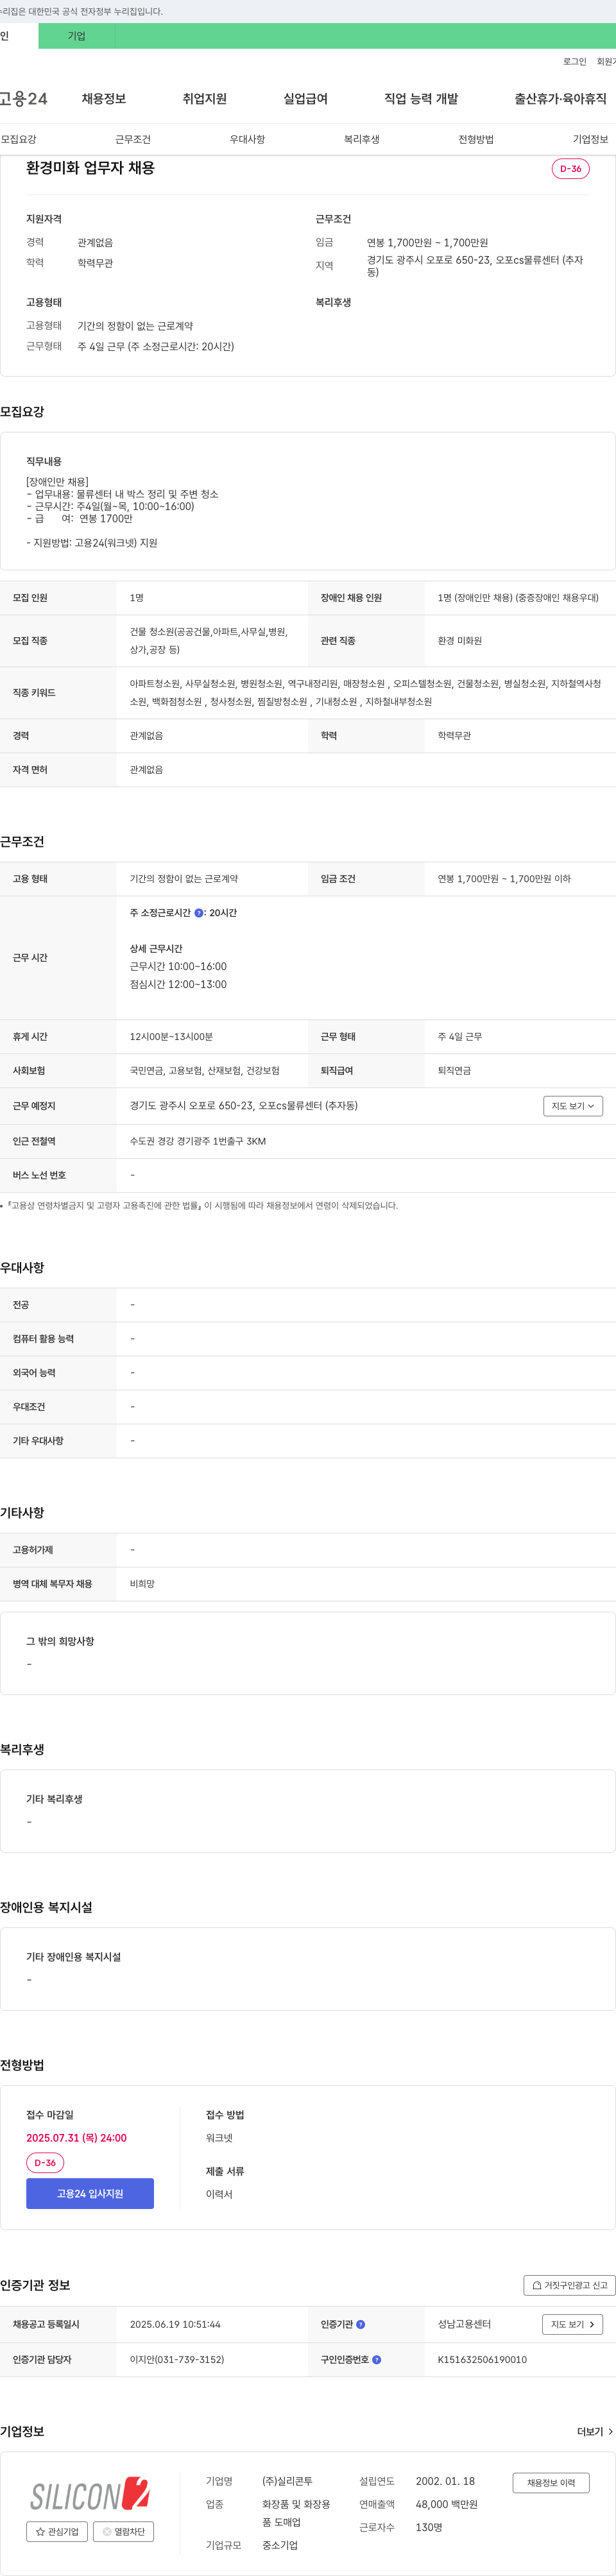The image size is (616, 2576).
Task: Click 2002. 01. 18 founding date
Action: tap(446, 2481)
